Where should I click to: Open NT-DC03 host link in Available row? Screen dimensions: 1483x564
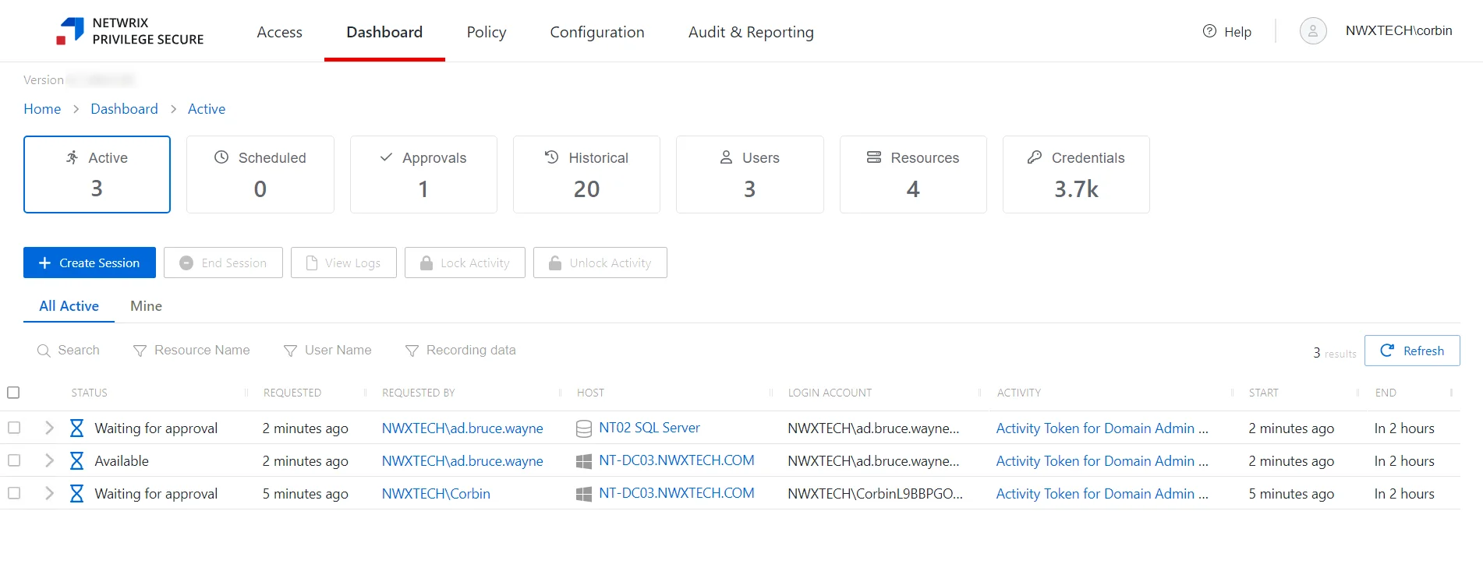(x=677, y=460)
